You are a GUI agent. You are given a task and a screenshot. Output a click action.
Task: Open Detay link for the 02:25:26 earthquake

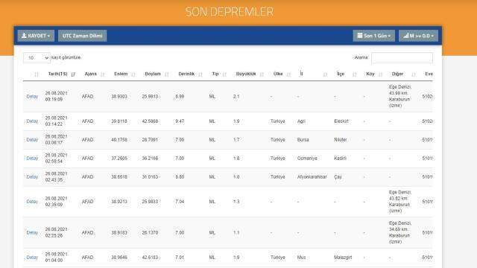pyautogui.click(x=32, y=232)
